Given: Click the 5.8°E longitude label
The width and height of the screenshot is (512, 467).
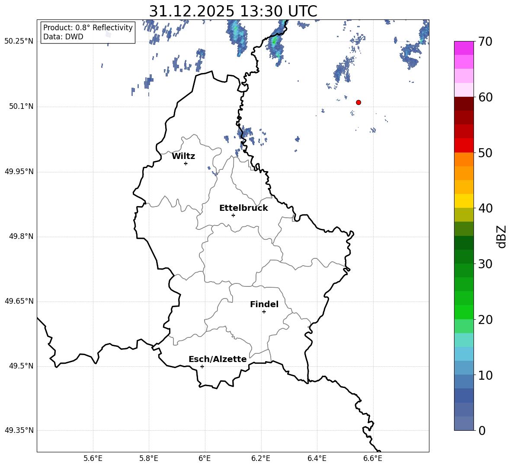Looking at the screenshot, I should pyautogui.click(x=149, y=458).
